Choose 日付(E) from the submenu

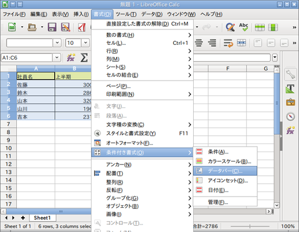(225, 190)
